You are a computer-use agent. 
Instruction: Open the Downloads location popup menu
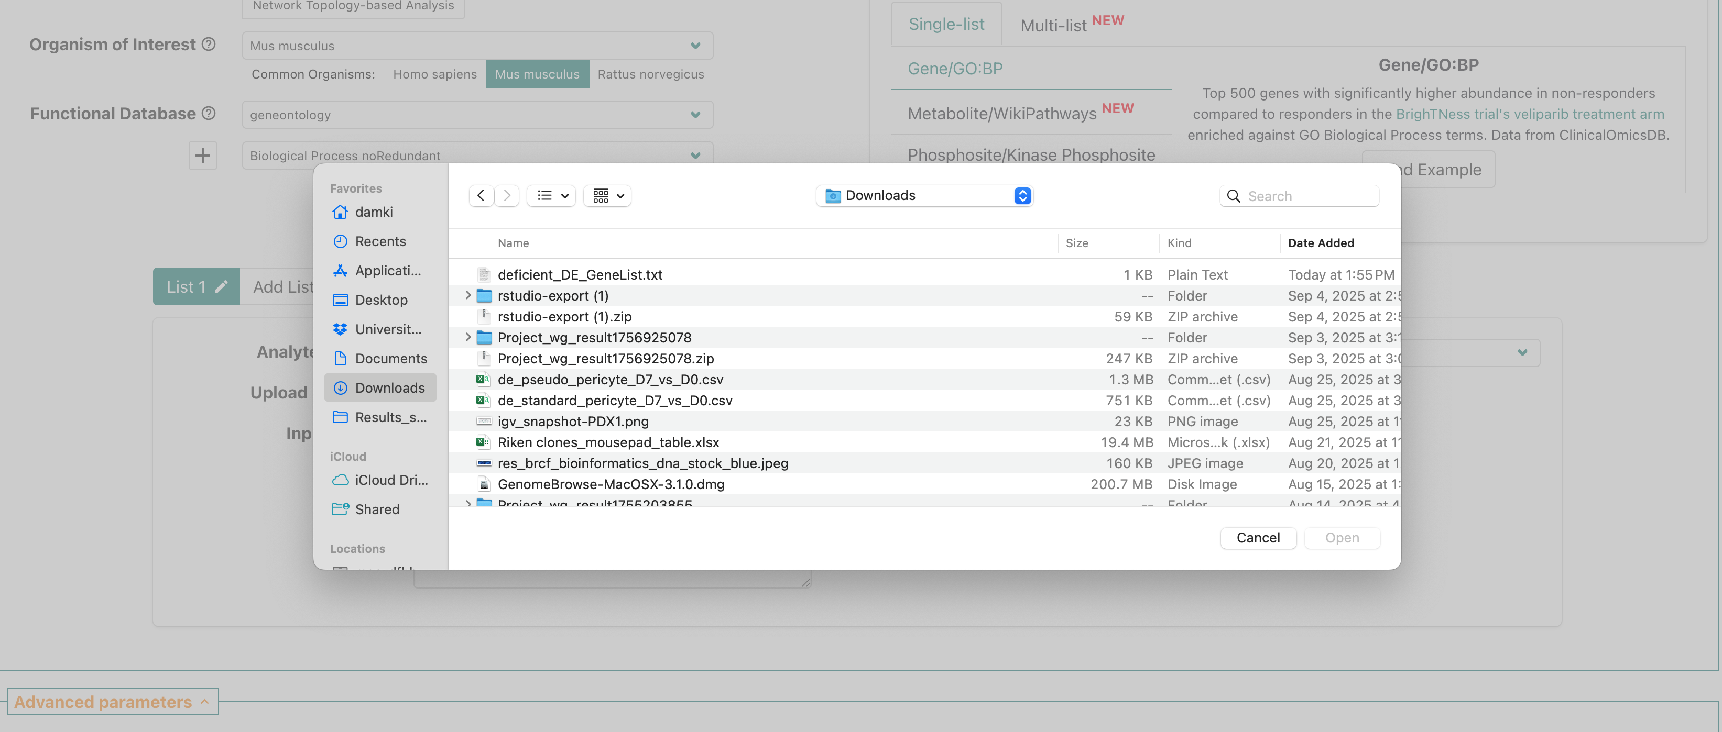(924, 196)
